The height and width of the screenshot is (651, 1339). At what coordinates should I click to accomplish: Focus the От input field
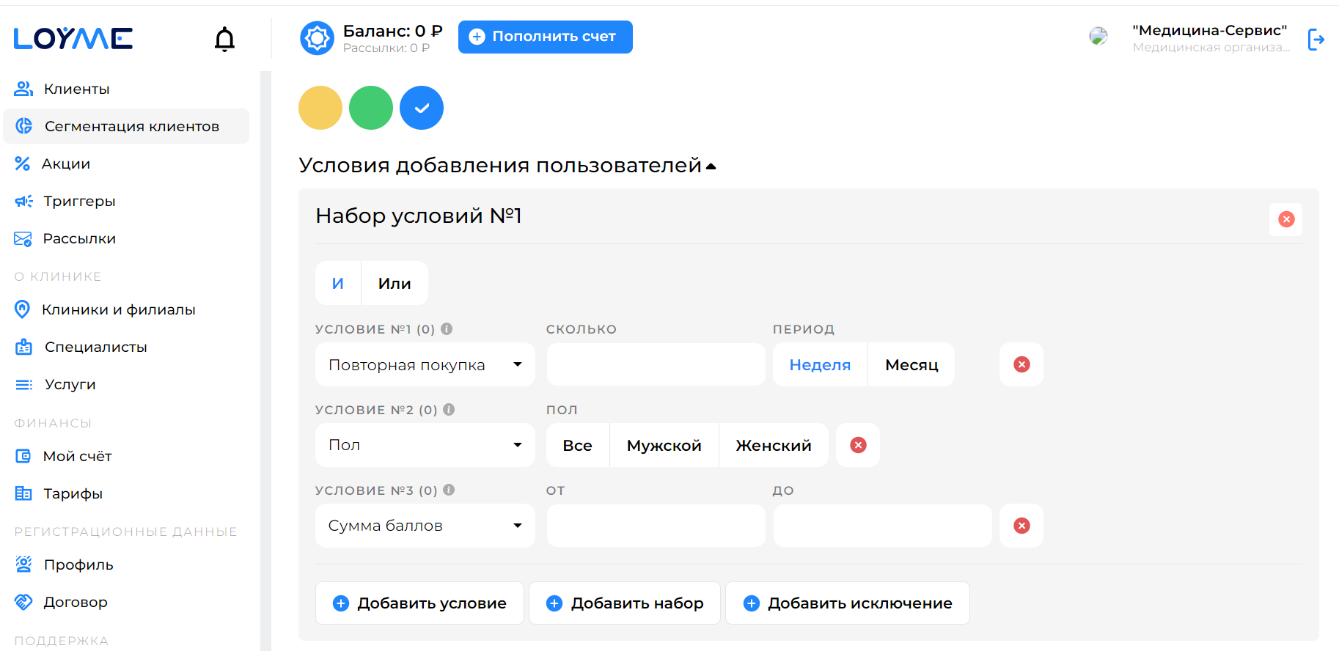click(x=656, y=526)
